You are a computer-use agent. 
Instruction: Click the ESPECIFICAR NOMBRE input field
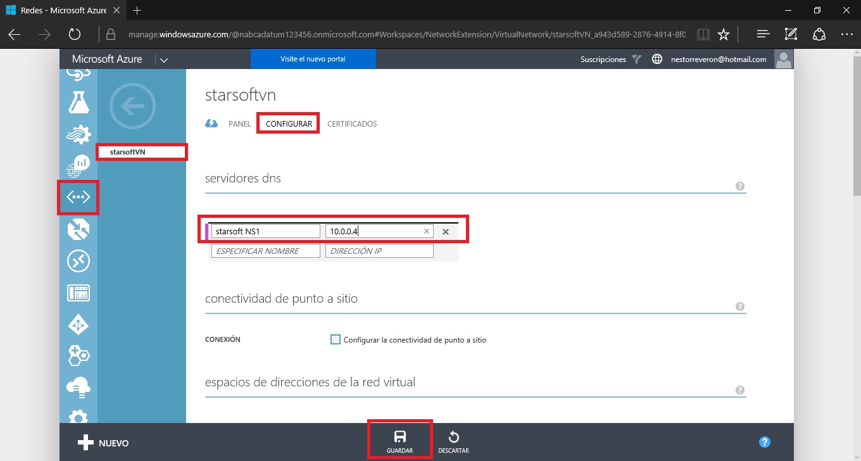(265, 251)
